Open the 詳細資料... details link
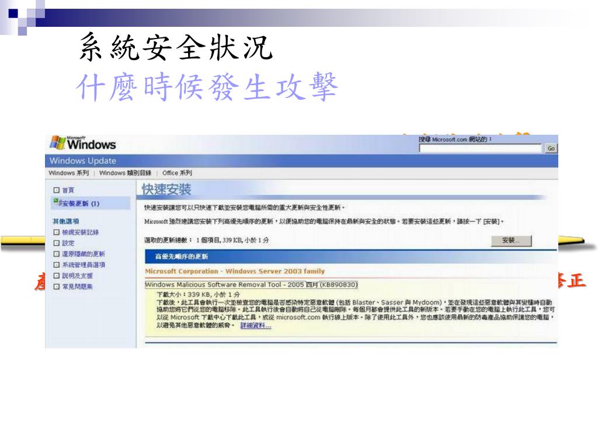598x448 pixels. click(x=256, y=325)
